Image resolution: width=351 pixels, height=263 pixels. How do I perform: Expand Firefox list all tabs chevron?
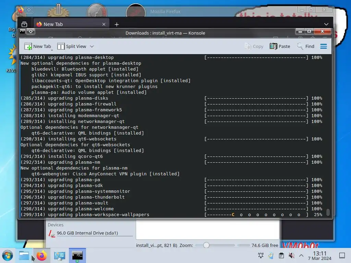click(x=326, y=24)
